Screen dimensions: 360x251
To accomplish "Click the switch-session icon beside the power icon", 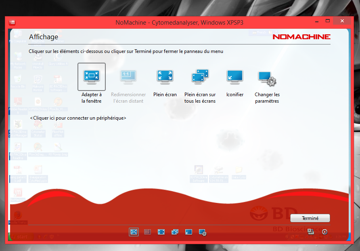I will coord(311,232).
